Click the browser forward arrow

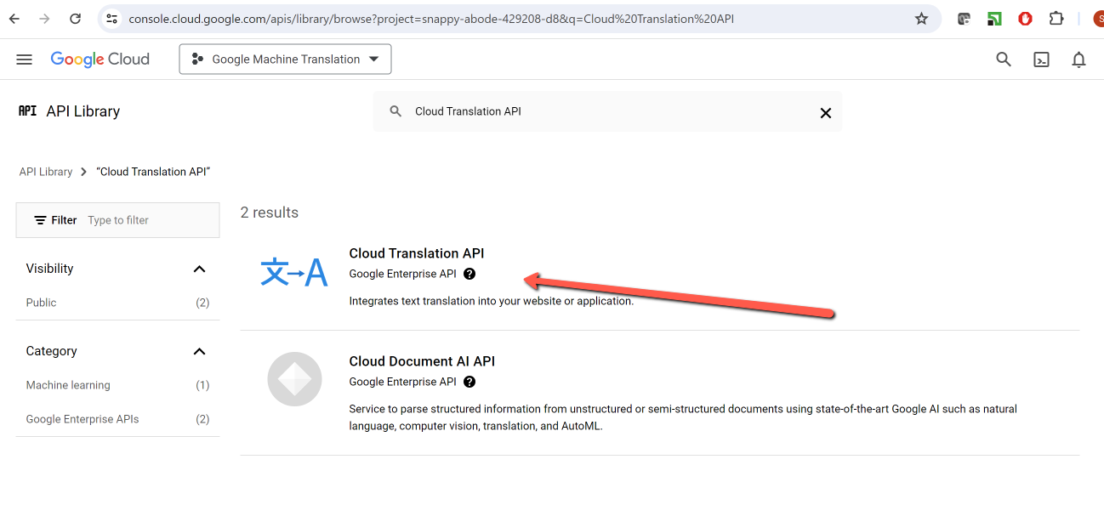[44, 19]
